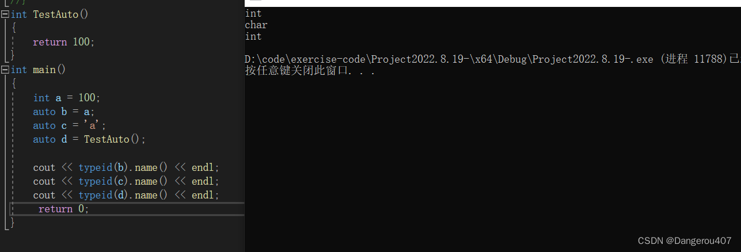This screenshot has height=252, width=741.
Task: Click the closing brace of main function
Action: click(13, 223)
